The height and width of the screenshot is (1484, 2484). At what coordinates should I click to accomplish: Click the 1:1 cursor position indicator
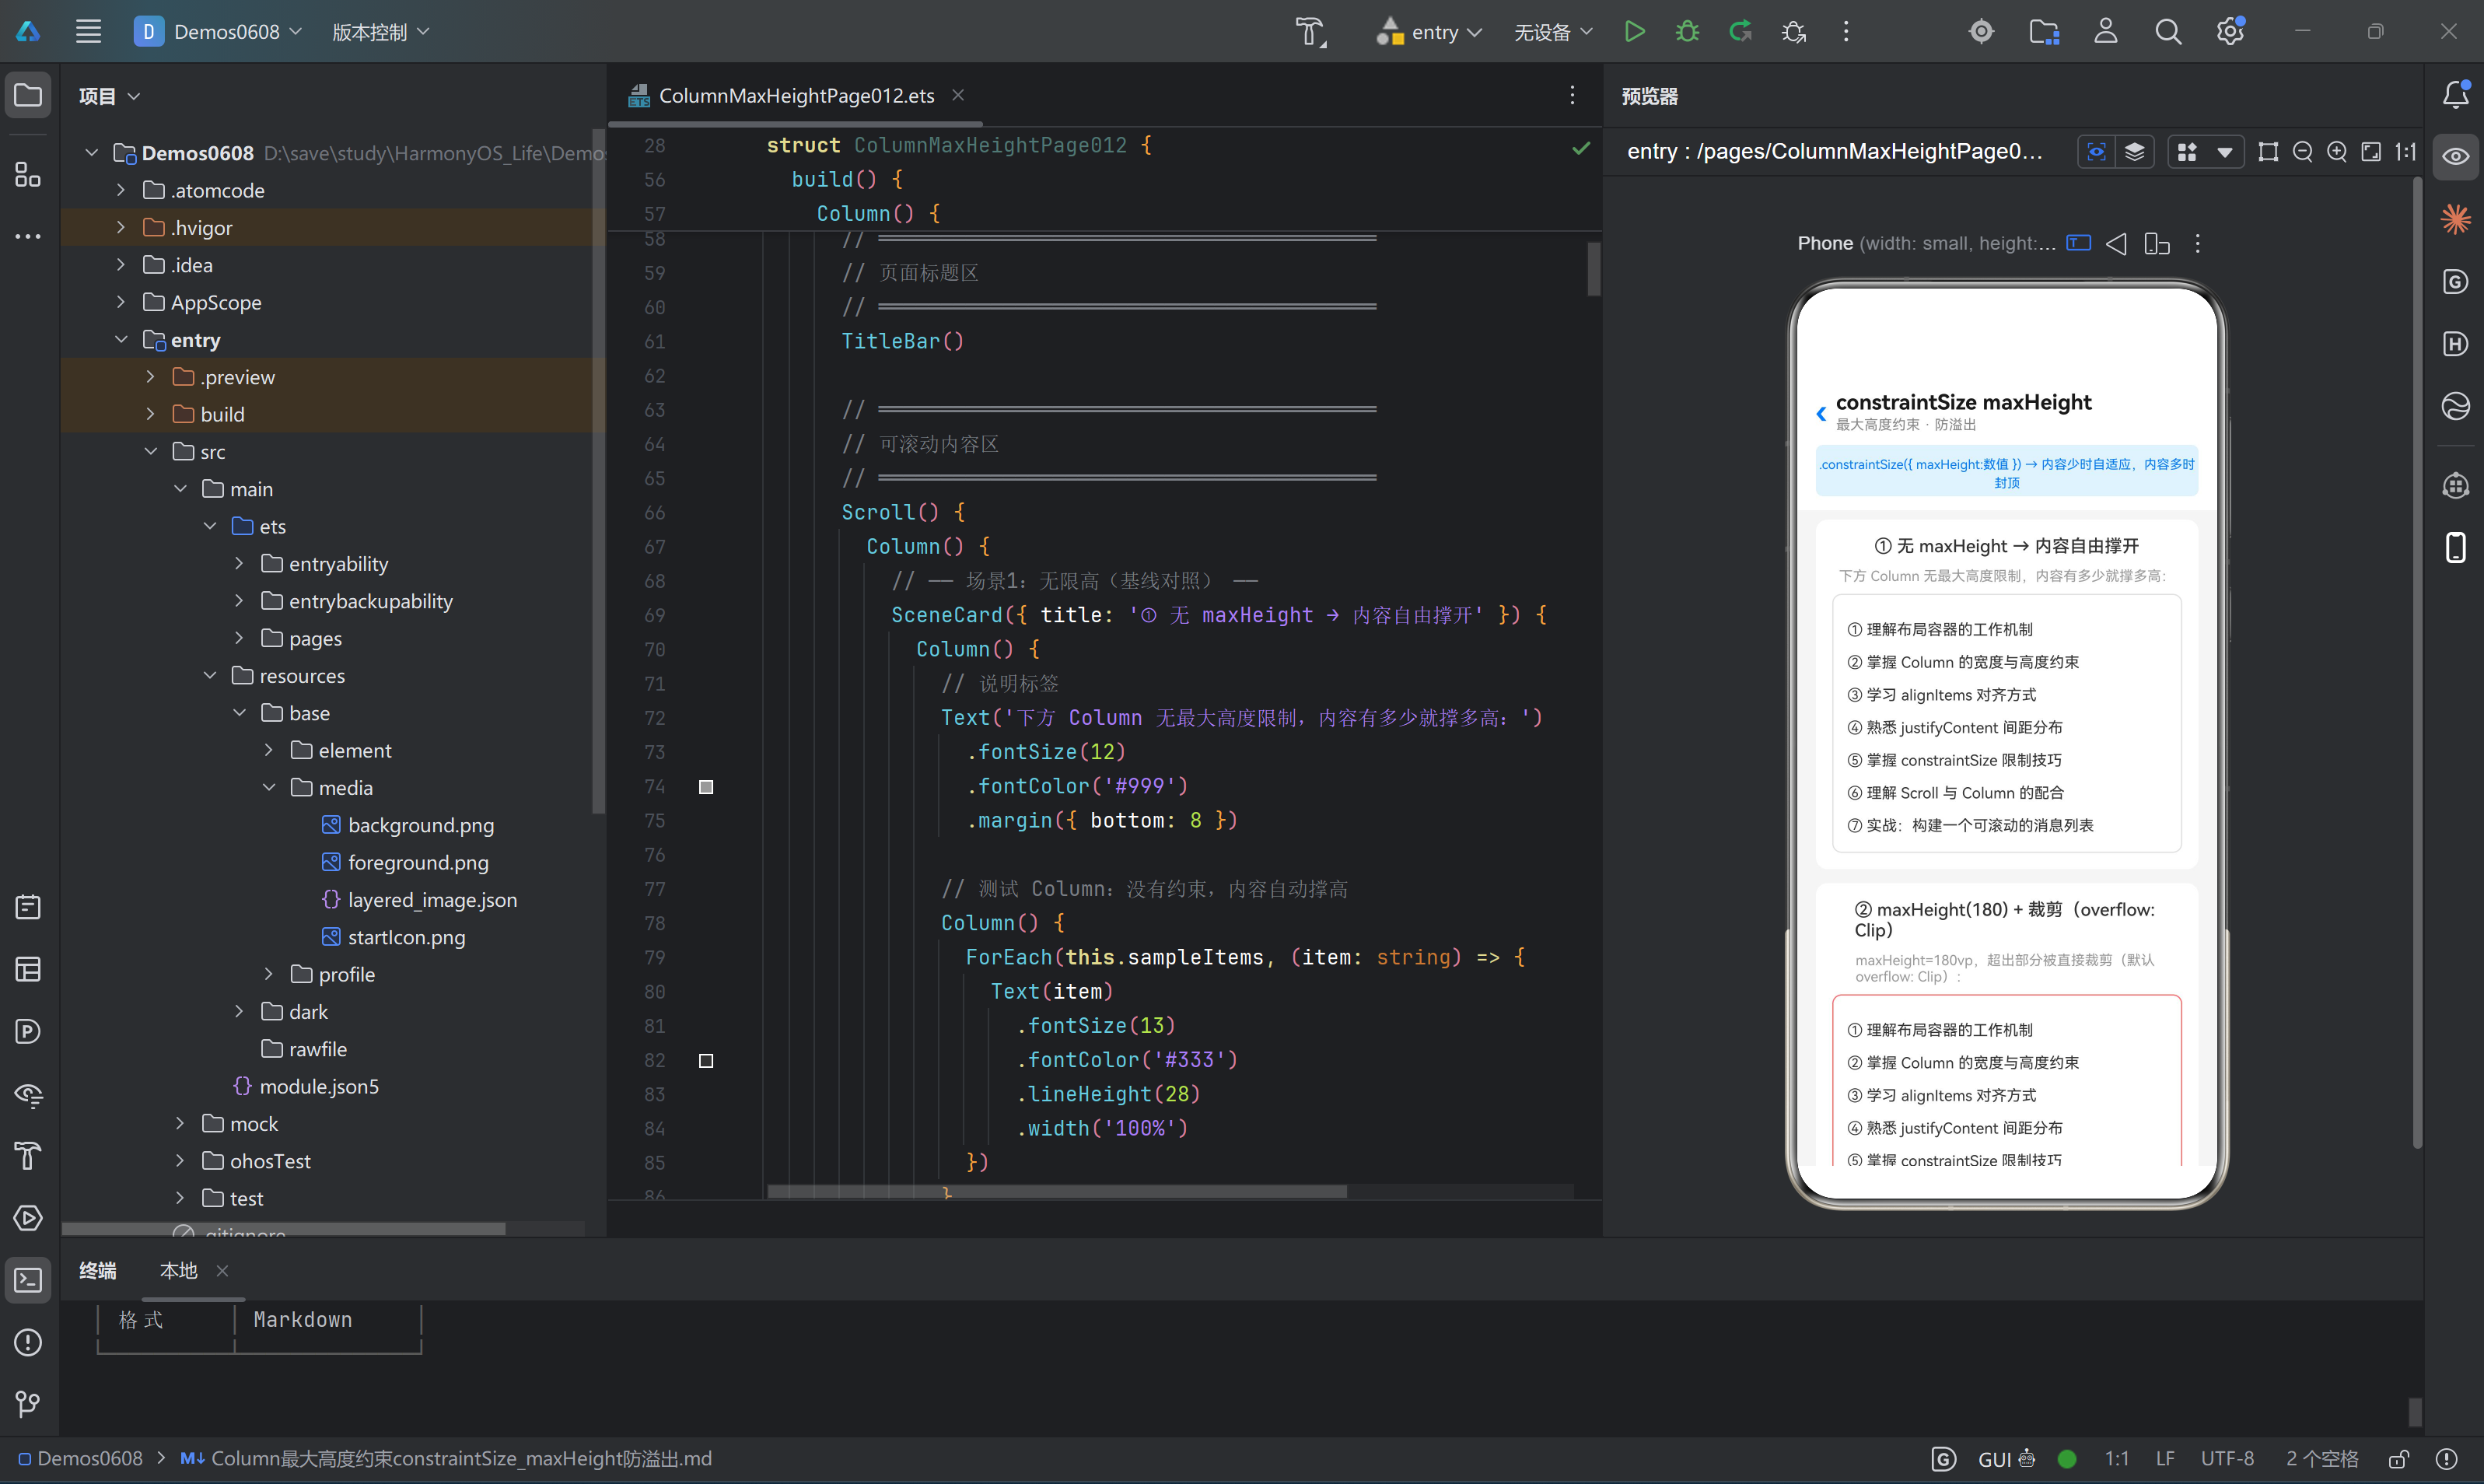(2116, 1459)
